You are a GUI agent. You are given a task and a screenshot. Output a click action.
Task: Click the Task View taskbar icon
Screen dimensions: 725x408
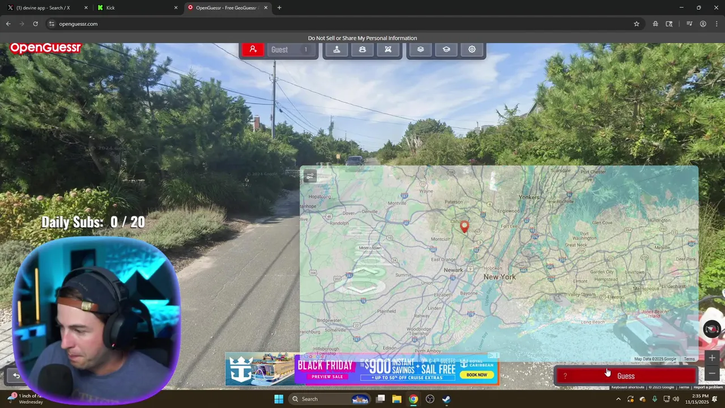(381, 399)
